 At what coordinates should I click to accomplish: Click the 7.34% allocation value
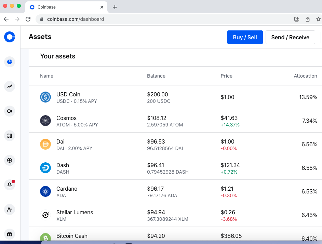(x=310, y=121)
